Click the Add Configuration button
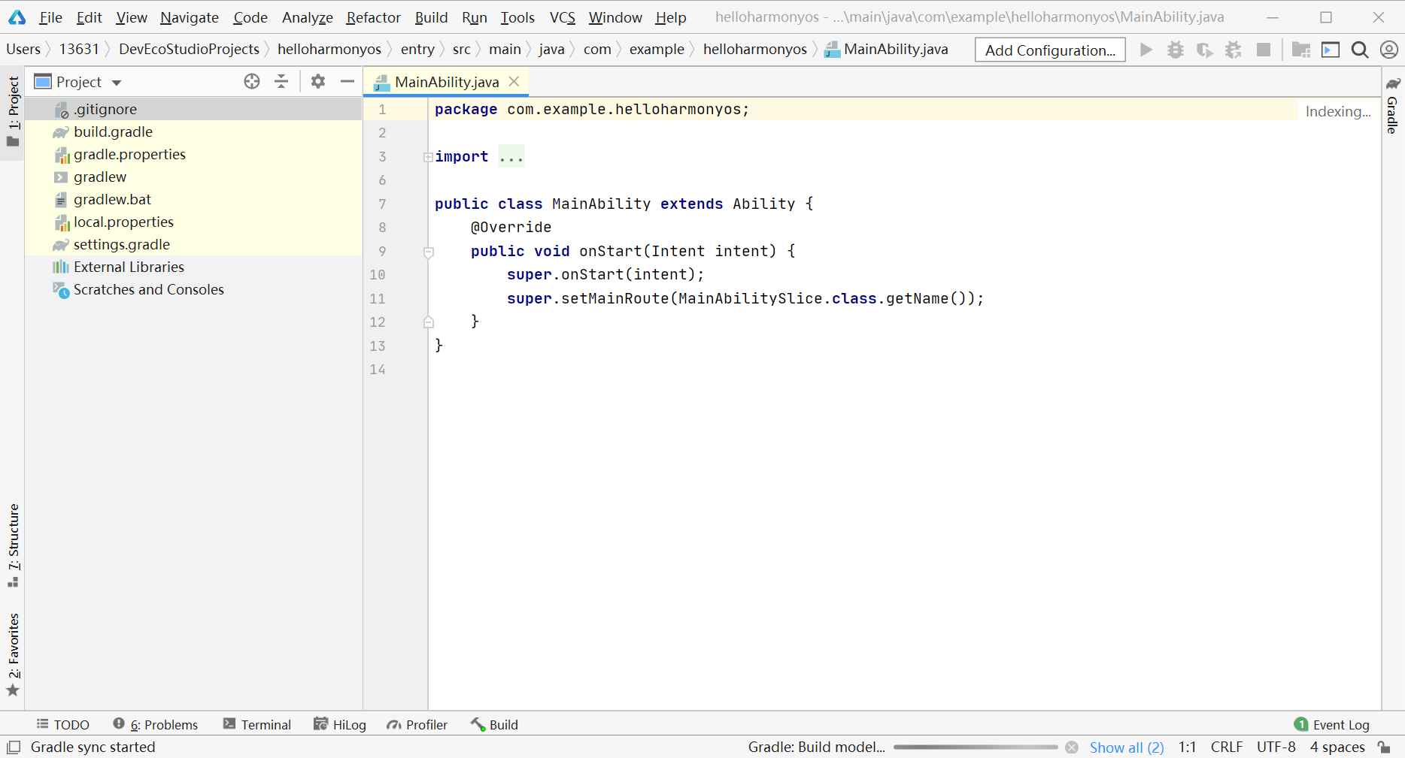 1049,50
